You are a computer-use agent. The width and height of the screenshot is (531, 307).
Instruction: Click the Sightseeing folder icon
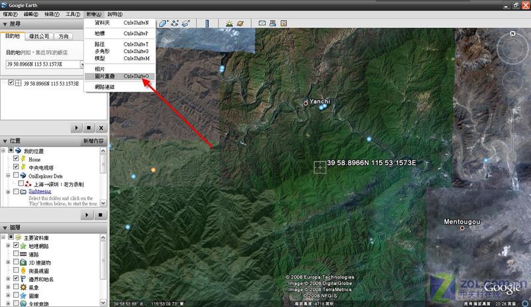pos(23,192)
